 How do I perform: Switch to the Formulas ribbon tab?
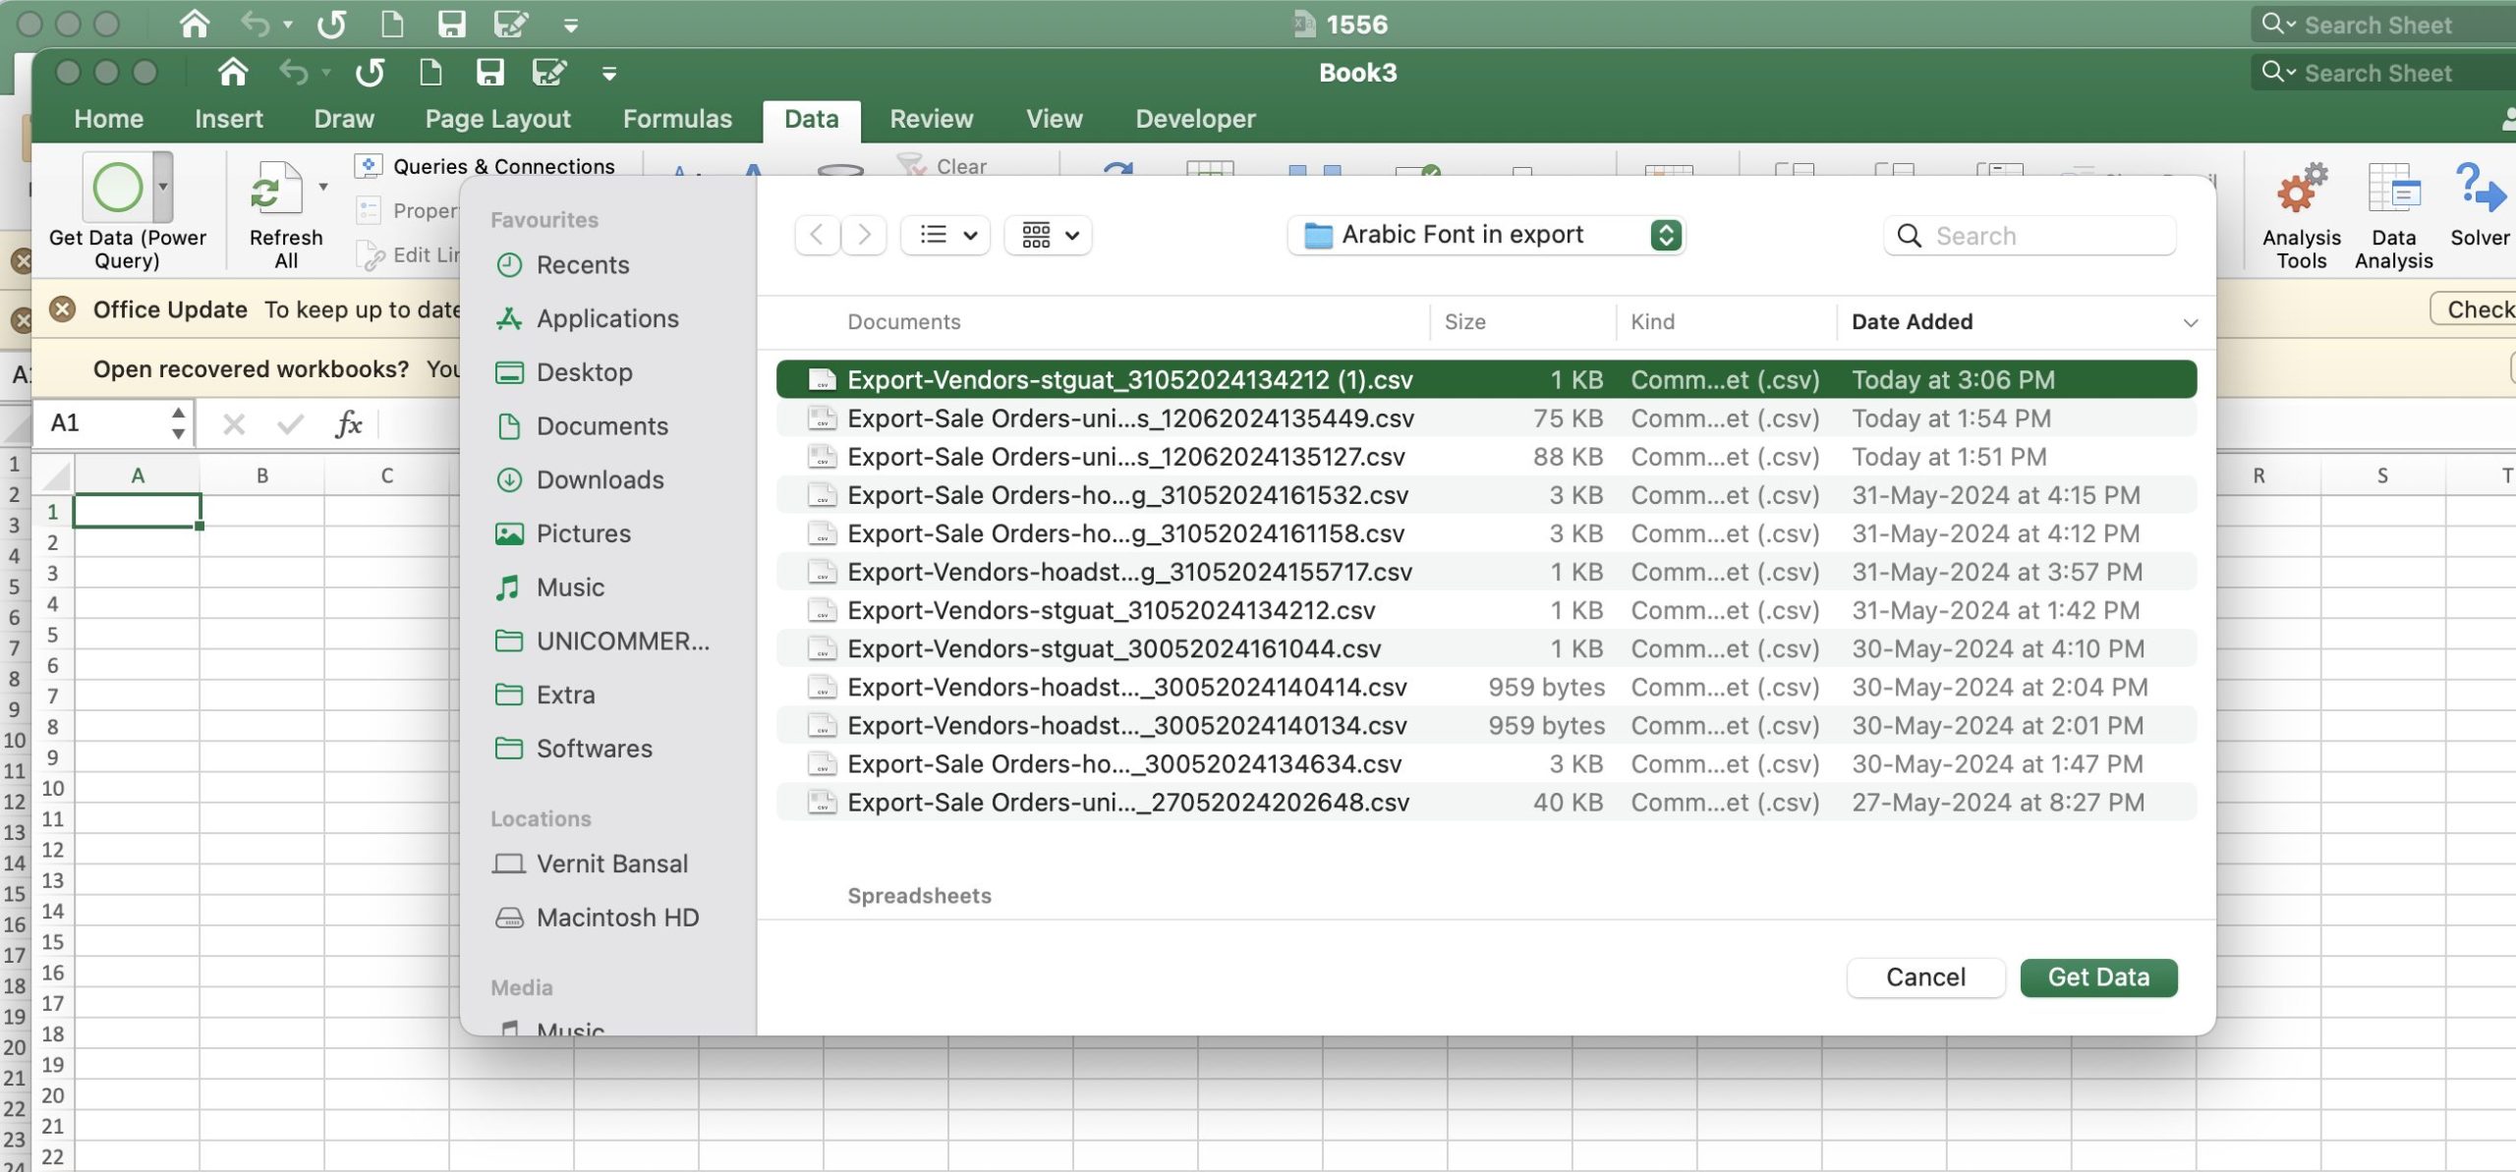[x=677, y=119]
